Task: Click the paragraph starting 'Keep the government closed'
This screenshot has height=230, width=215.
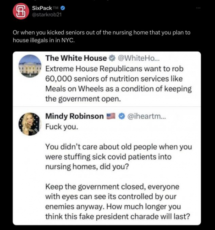Action: (118, 201)
